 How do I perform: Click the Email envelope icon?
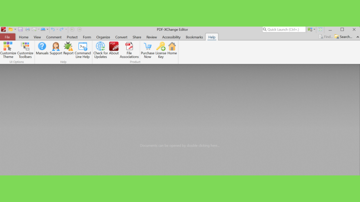tap(34, 29)
